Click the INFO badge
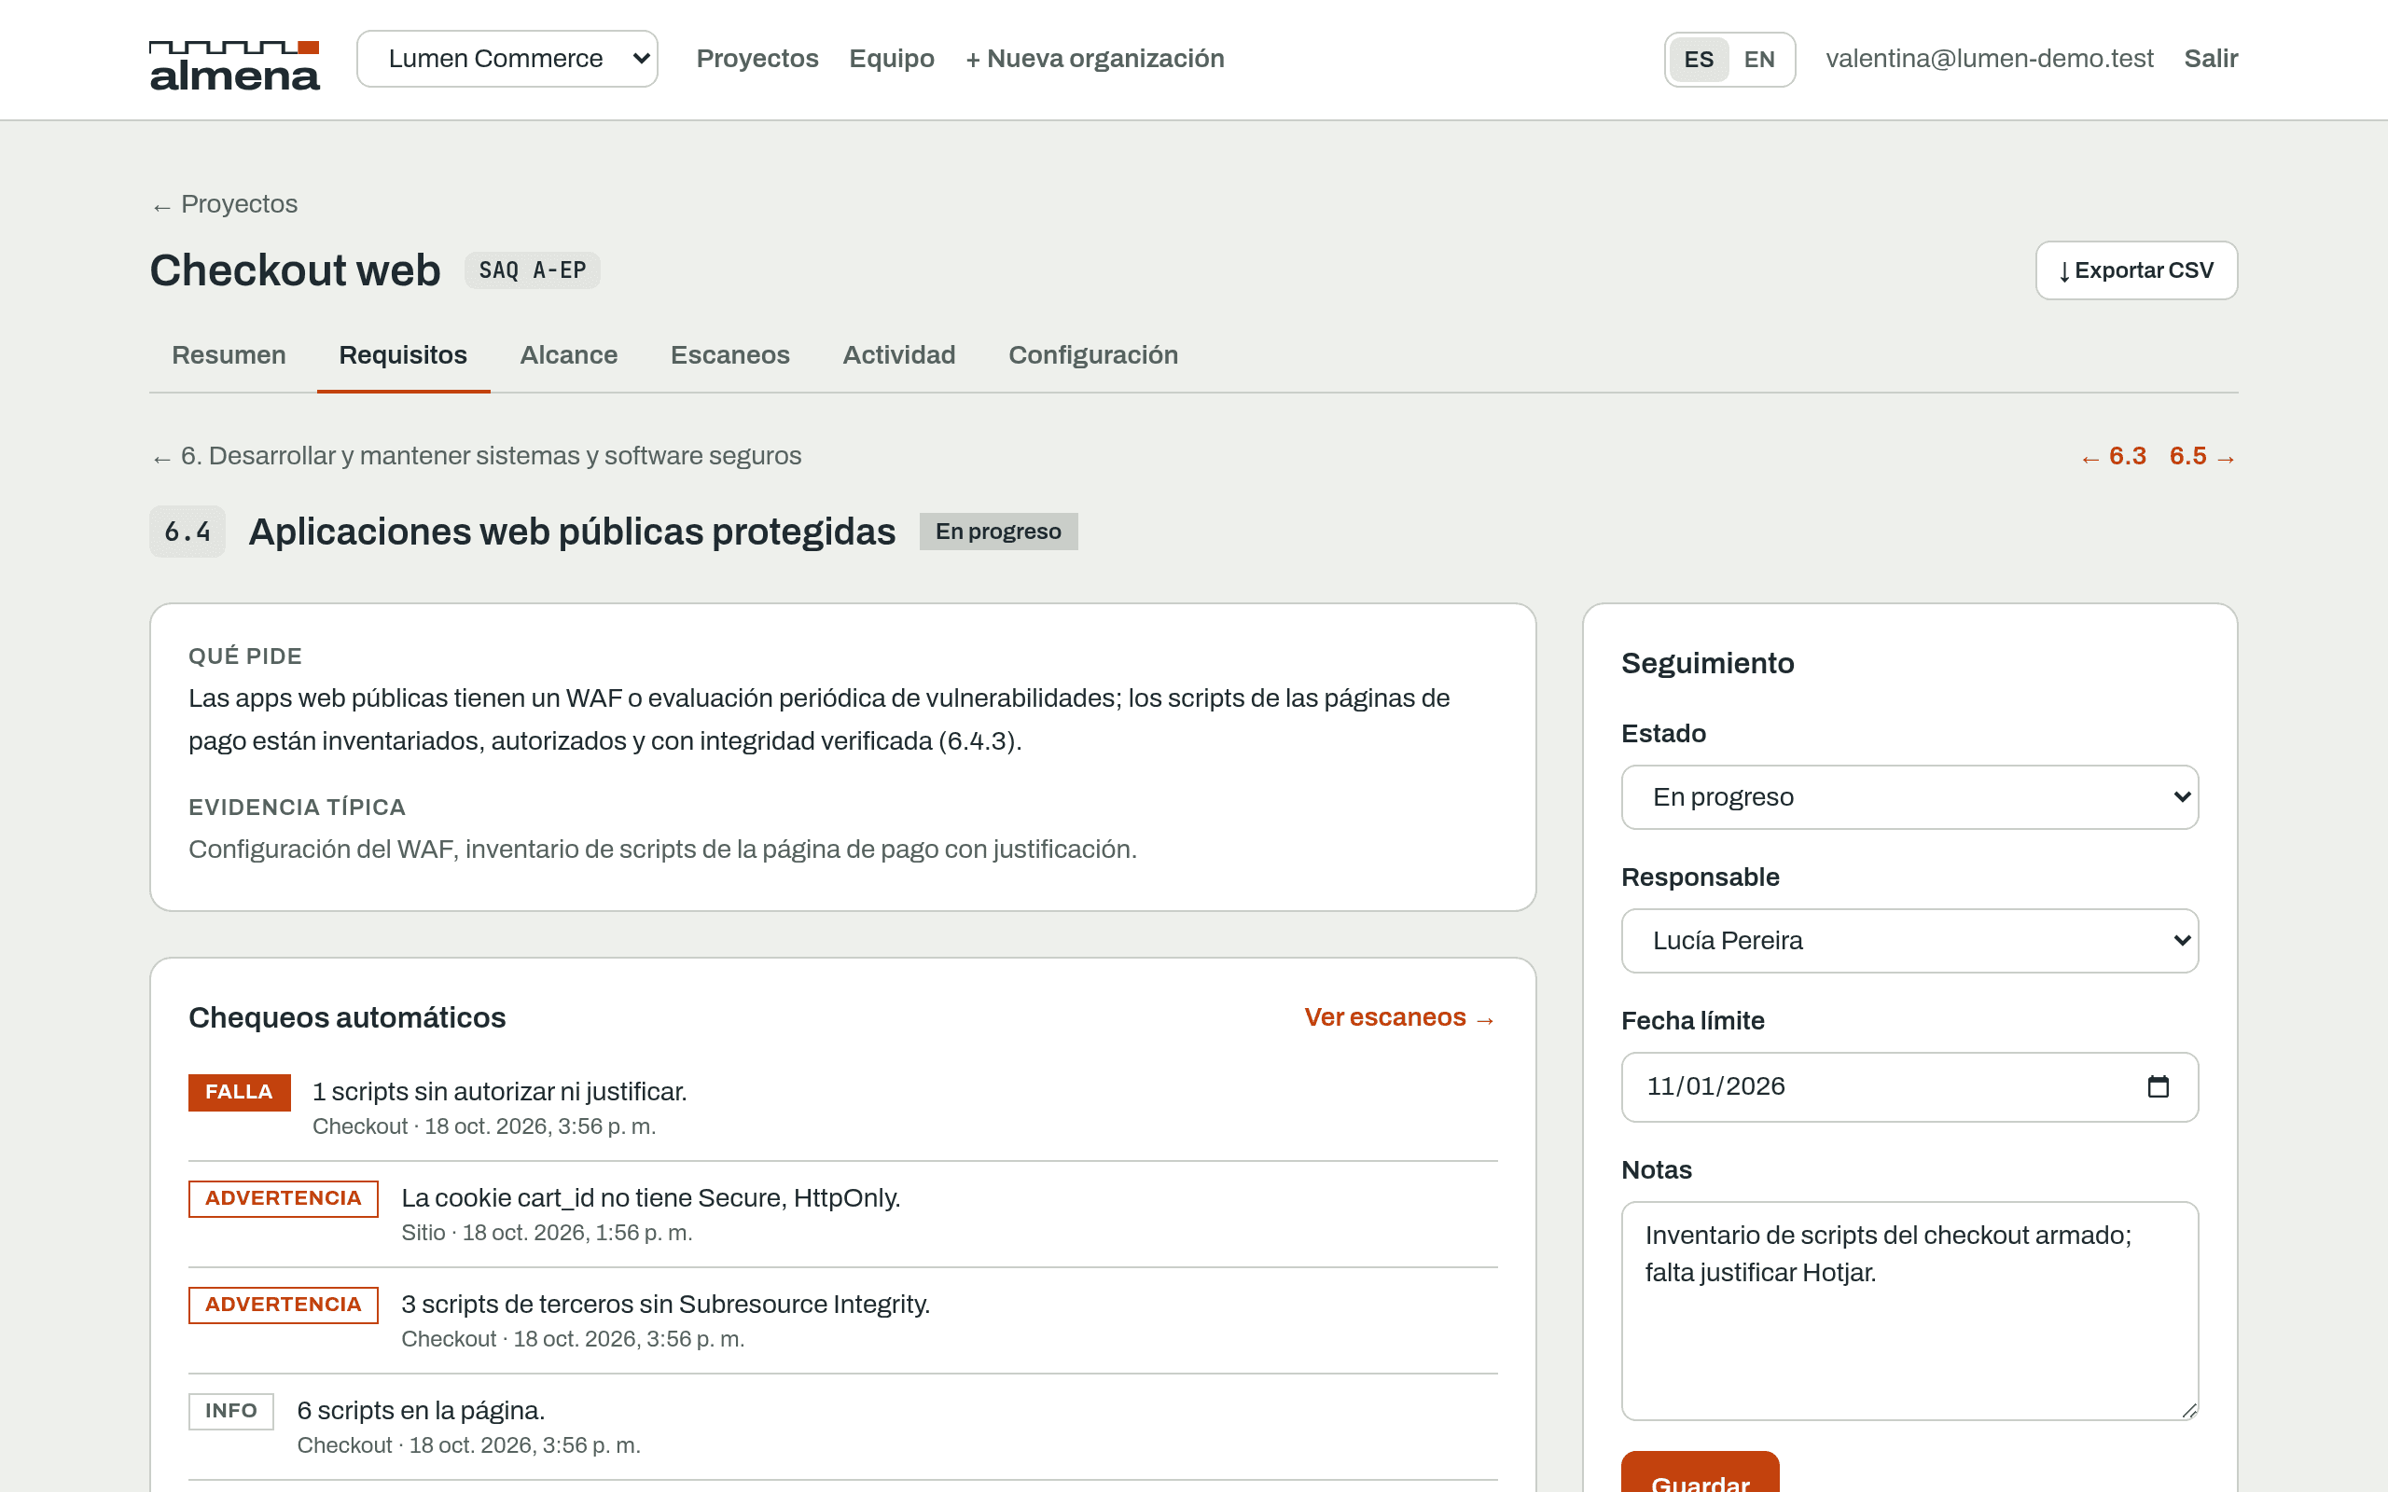Screen dimensions: 2388x1492 (x=231, y=1411)
